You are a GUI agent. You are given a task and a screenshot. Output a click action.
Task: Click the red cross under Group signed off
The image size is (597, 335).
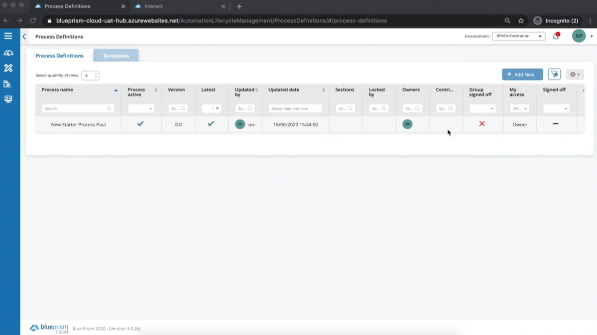click(482, 124)
